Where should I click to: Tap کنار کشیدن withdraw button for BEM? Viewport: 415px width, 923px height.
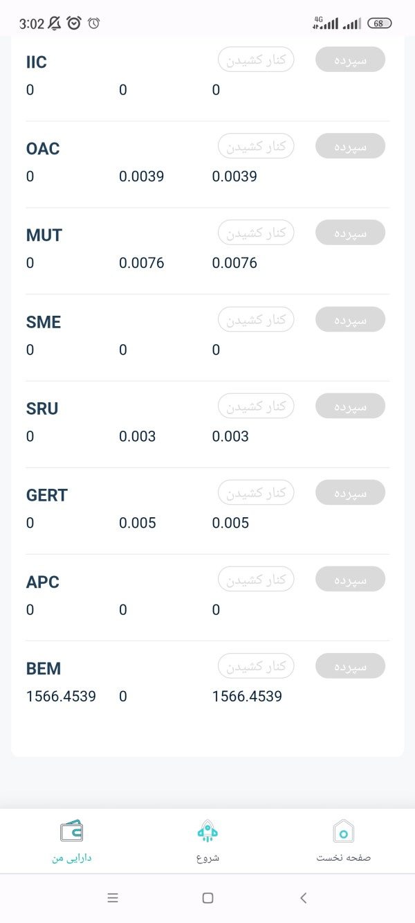257,666
